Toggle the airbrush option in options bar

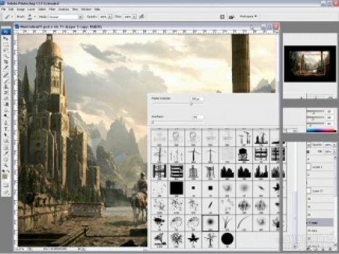pyautogui.click(x=142, y=16)
